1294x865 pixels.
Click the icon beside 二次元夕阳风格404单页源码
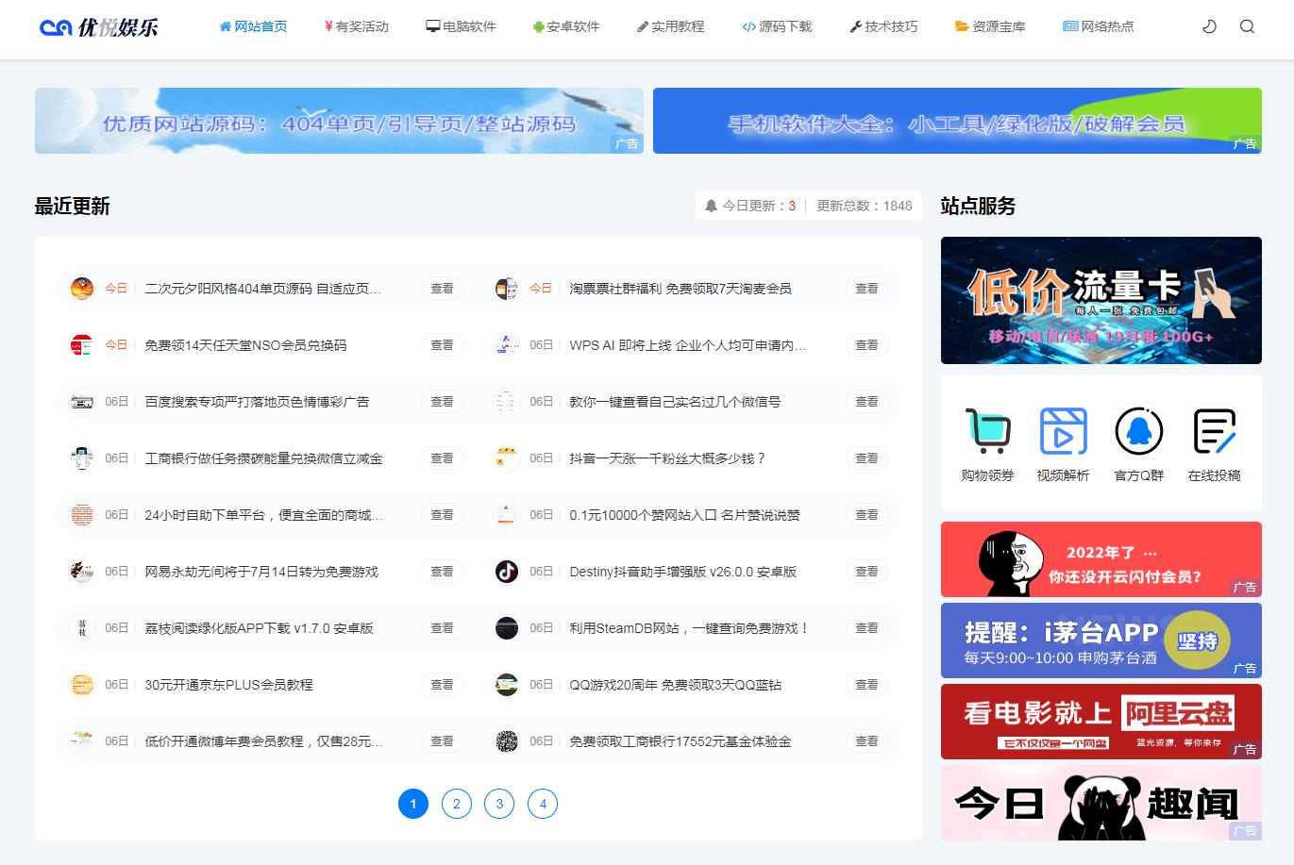tap(82, 289)
